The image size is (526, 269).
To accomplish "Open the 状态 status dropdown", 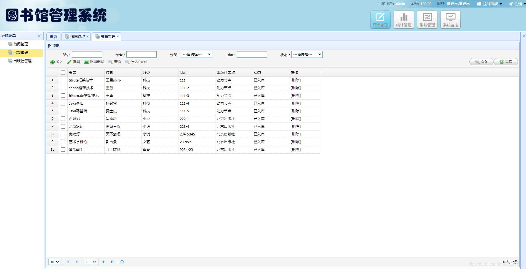I will [307, 55].
